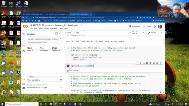Open the user account avatar
This screenshot has width=189, height=106.
tap(160, 26)
